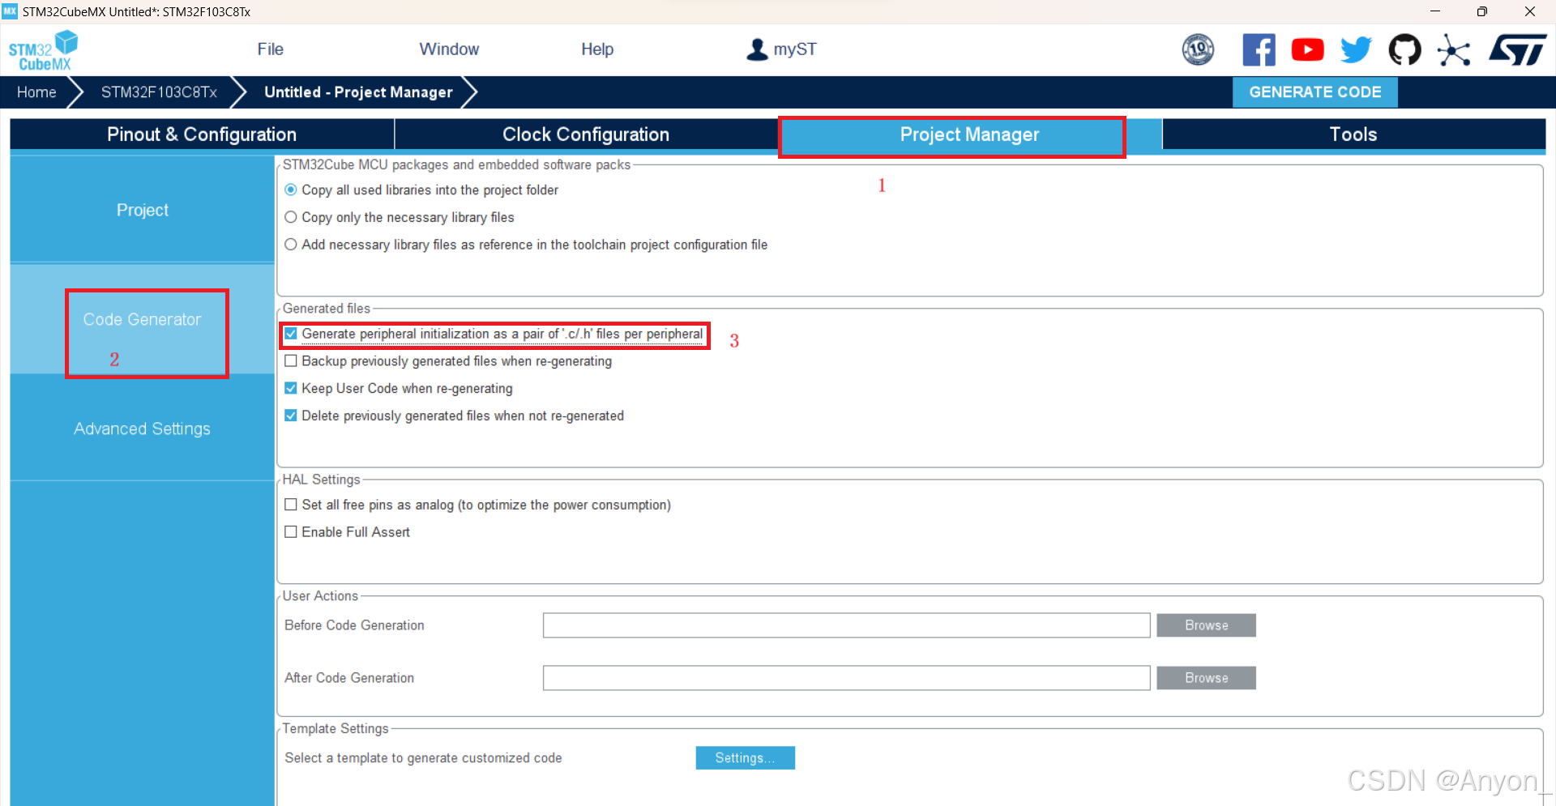Switch to the Tools tab
This screenshot has width=1556, height=806.
click(x=1353, y=134)
